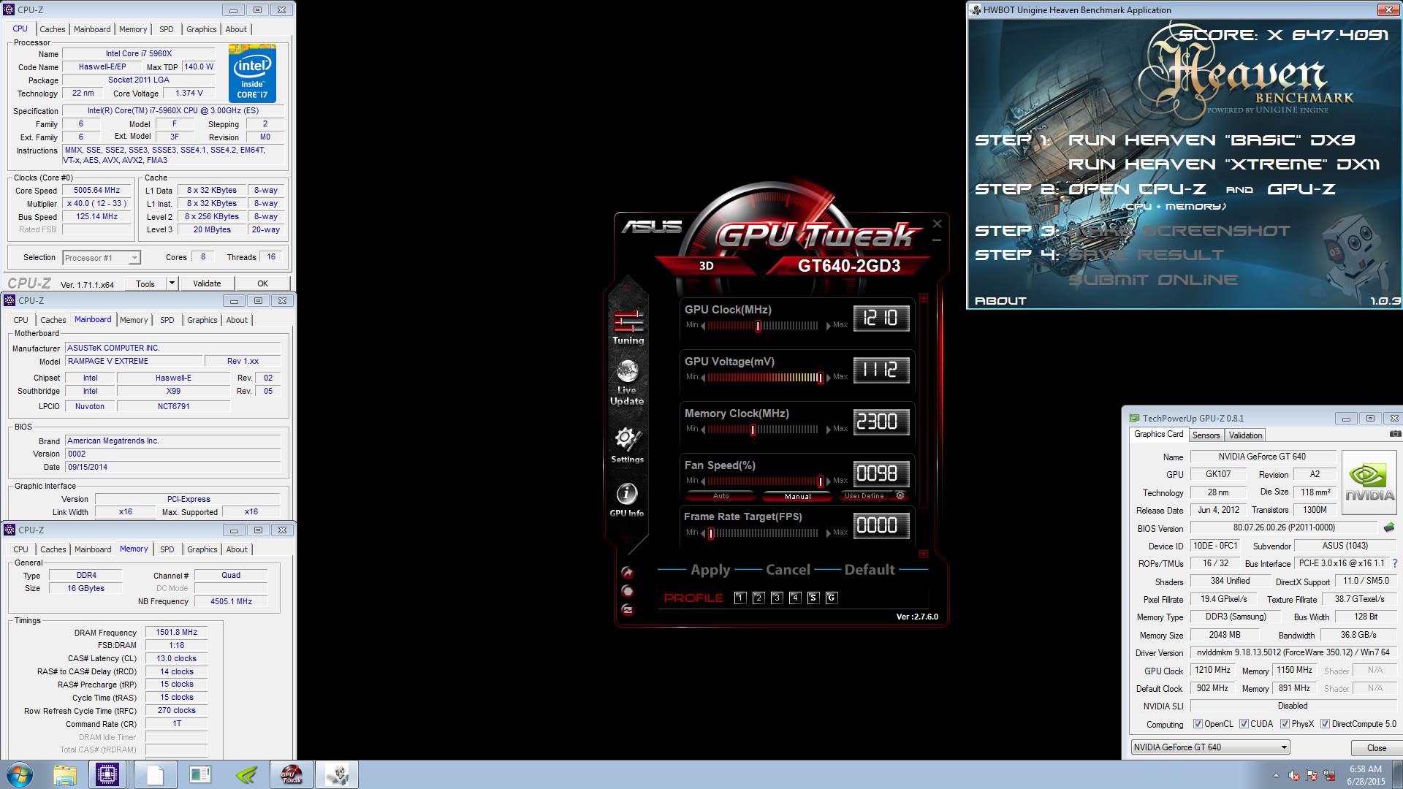Adjust the GPU Voltage slider handle

(821, 378)
